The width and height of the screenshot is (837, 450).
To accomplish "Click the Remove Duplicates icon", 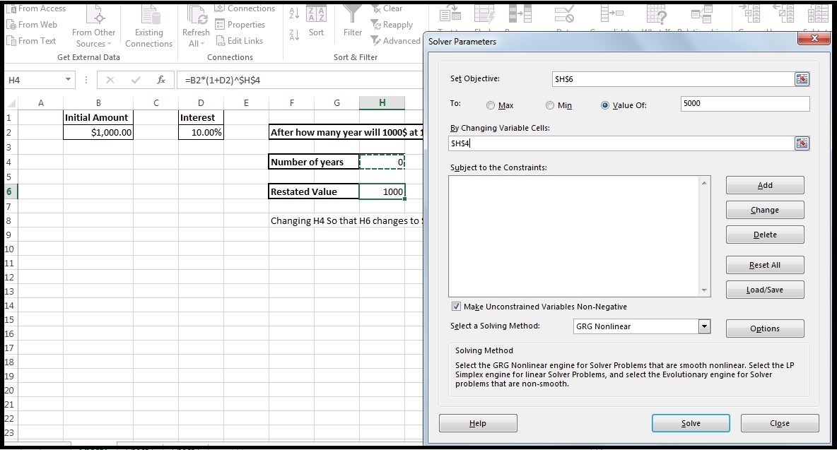I will 520,13.
